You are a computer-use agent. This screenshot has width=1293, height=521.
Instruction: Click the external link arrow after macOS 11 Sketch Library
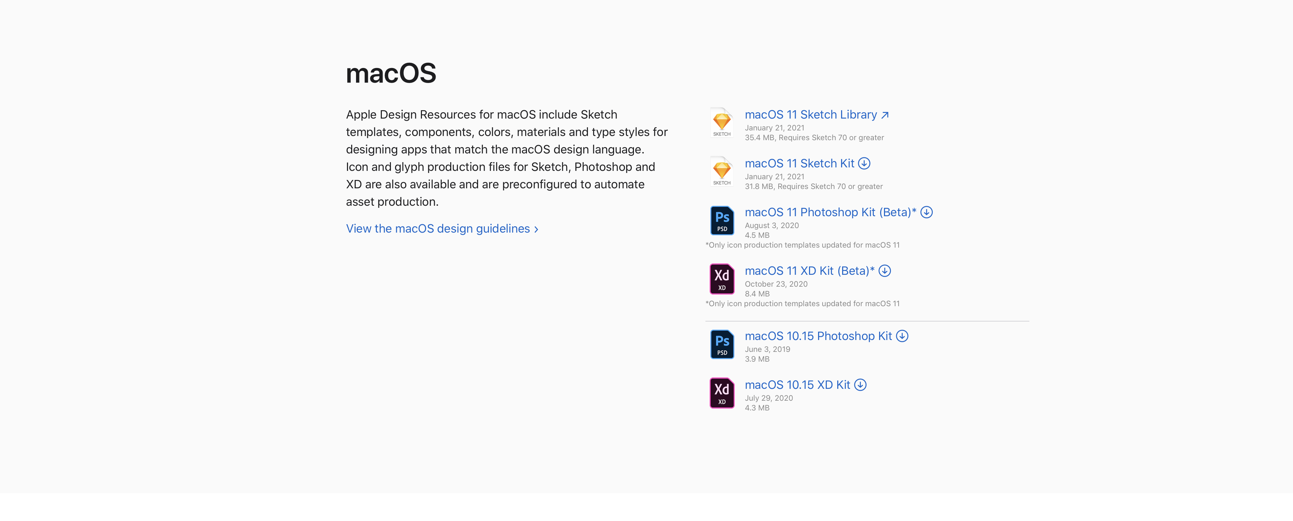885,115
